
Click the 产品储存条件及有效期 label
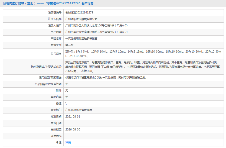[48, 84]
